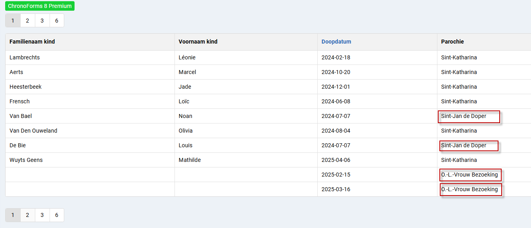Jump to page 6 in top pagination

click(57, 21)
